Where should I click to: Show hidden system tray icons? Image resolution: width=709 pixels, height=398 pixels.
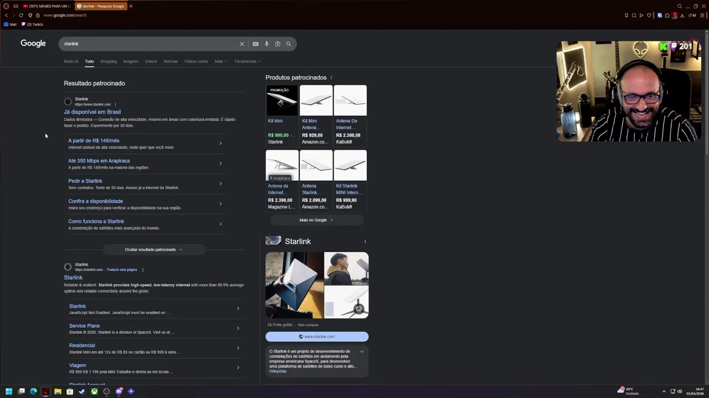point(664,391)
